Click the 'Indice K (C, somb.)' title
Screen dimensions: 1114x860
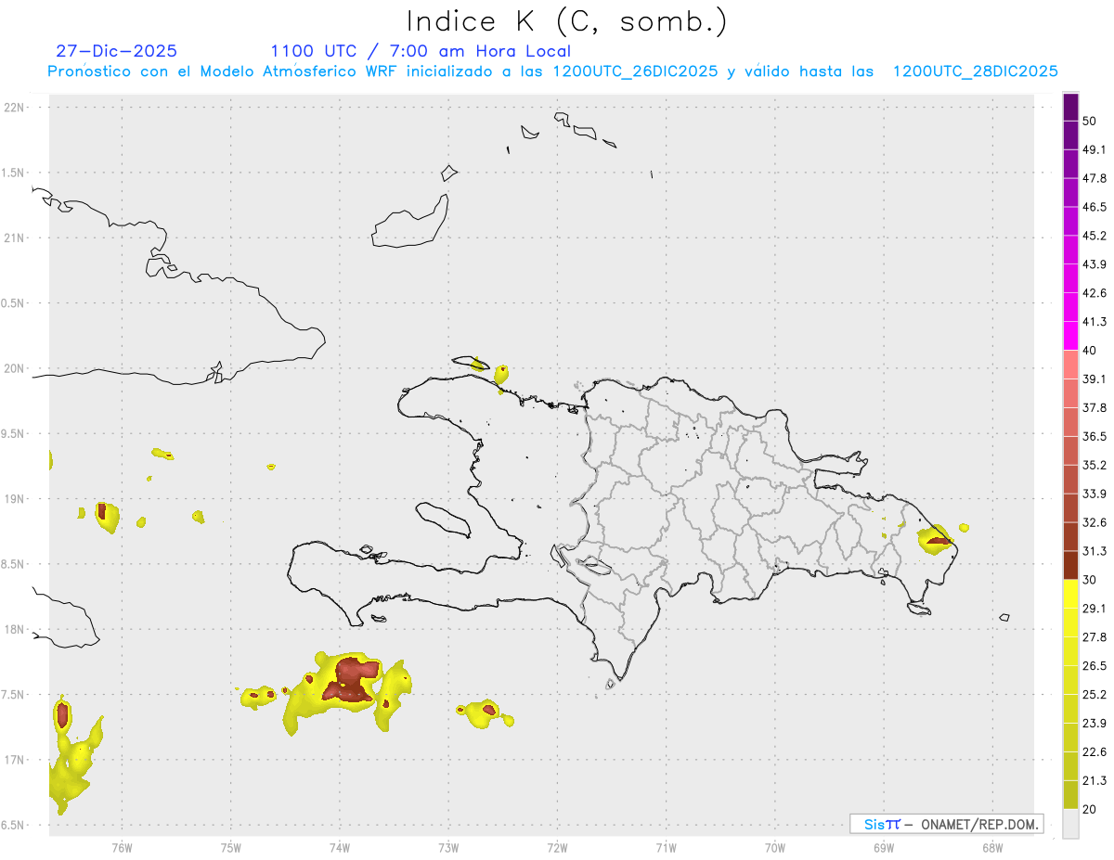(567, 21)
